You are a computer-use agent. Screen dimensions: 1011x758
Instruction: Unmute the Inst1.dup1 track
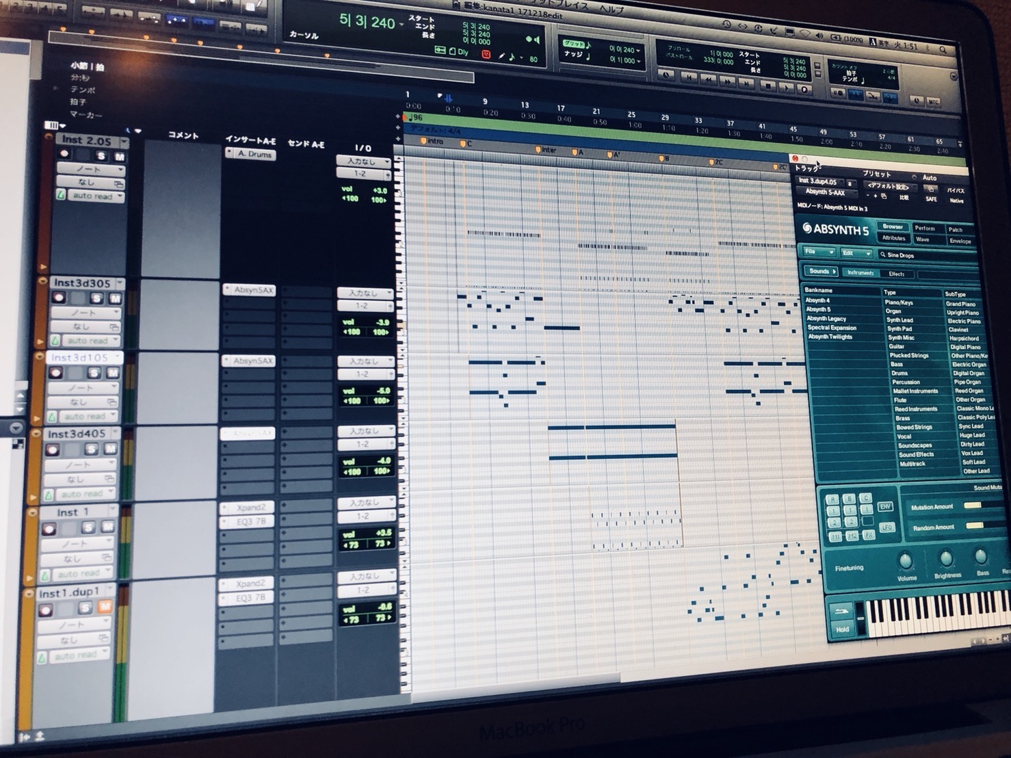point(105,605)
